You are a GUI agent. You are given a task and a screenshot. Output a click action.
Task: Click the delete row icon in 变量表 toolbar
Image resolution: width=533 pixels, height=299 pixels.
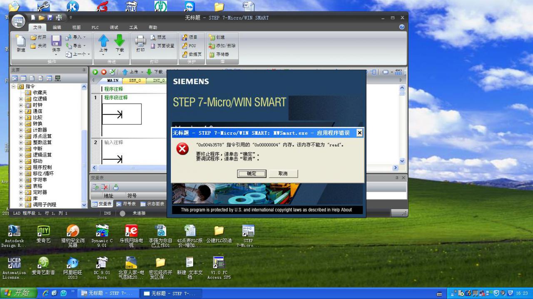(104, 187)
